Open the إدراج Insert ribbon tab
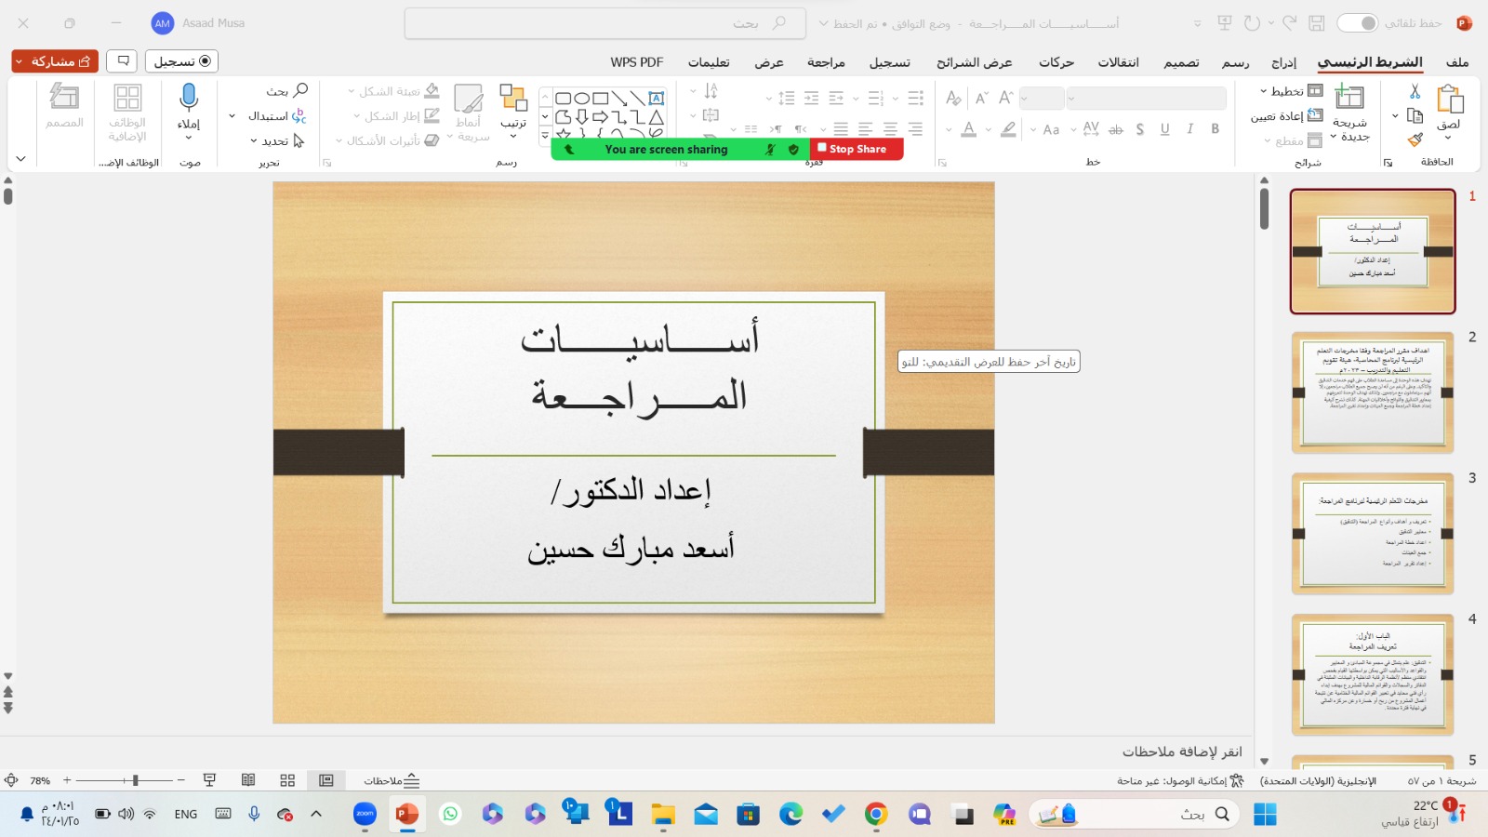1488x837 pixels. (x=1286, y=61)
